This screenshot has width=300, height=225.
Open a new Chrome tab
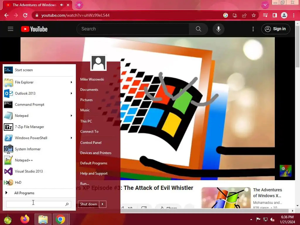pyautogui.click(x=79, y=5)
